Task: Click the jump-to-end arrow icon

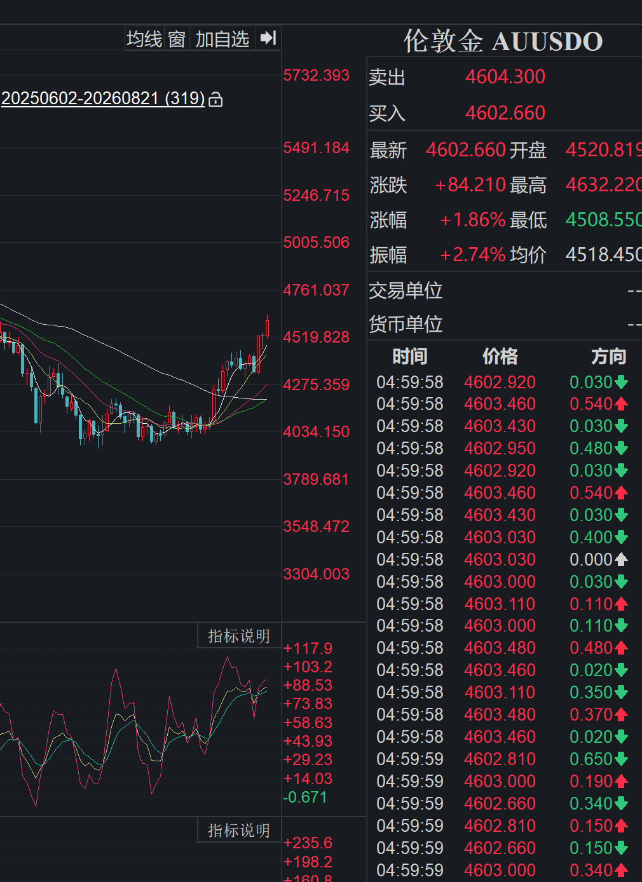Action: click(x=268, y=38)
